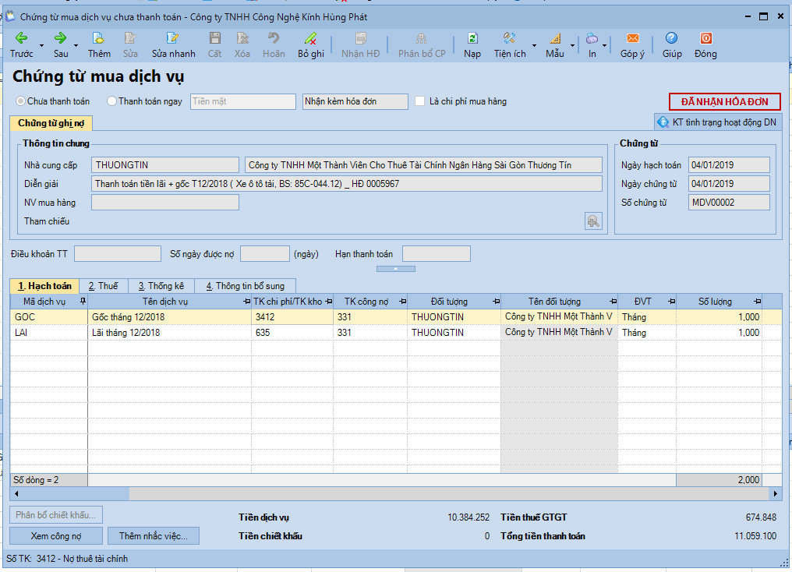Collapse the general info panel arrow
The width and height of the screenshot is (792, 572).
[x=395, y=269]
